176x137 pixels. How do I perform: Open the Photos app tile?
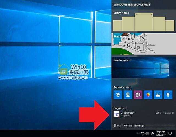click(158, 95)
